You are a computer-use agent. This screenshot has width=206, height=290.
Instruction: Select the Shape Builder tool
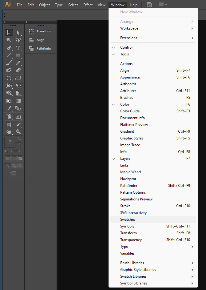[9, 93]
